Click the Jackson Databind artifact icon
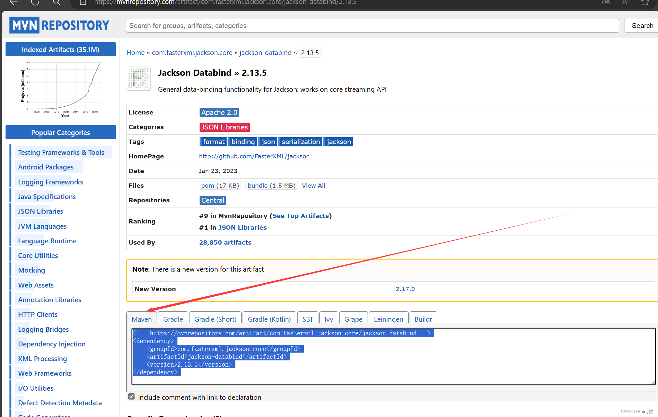 pos(138,79)
